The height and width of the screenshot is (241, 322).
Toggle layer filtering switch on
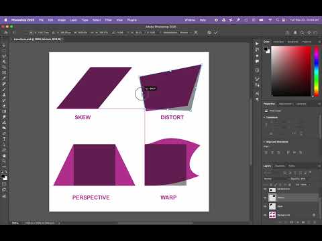[310, 172]
